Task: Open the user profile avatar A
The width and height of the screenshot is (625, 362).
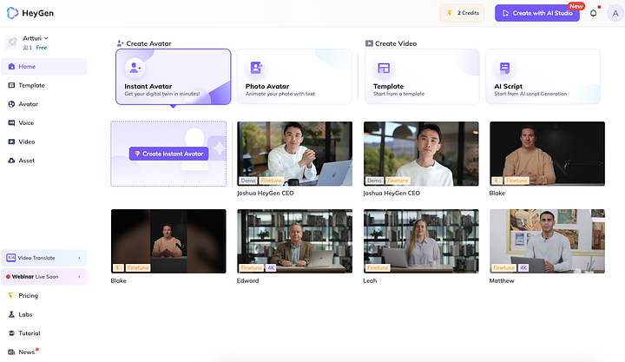Action: pos(615,13)
